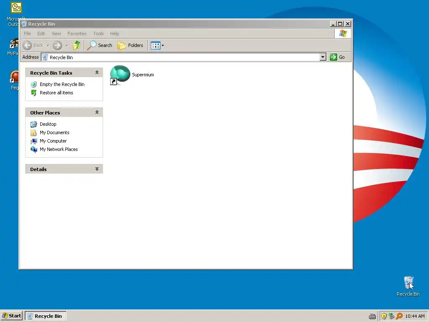Click inside the Address bar field

coord(181,57)
